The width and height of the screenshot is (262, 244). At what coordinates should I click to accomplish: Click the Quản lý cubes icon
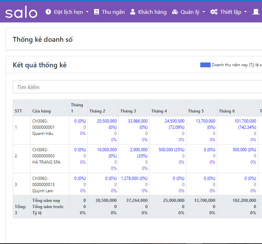click(x=175, y=12)
